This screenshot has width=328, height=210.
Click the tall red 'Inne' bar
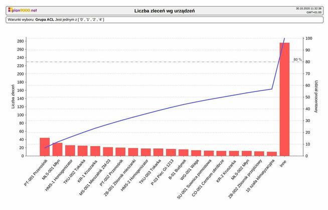coord(284,99)
